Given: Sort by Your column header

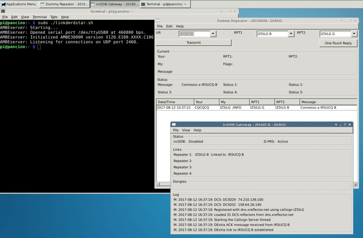Looking at the screenshot, I should tap(207, 102).
